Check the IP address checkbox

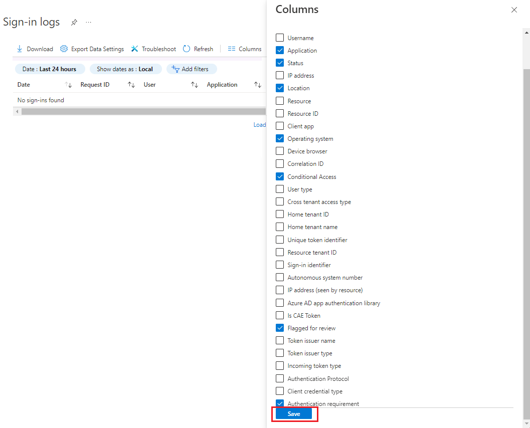(x=280, y=75)
